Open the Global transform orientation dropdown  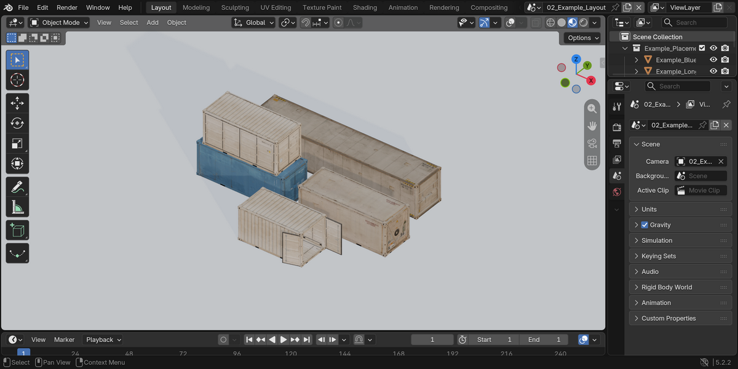point(253,22)
